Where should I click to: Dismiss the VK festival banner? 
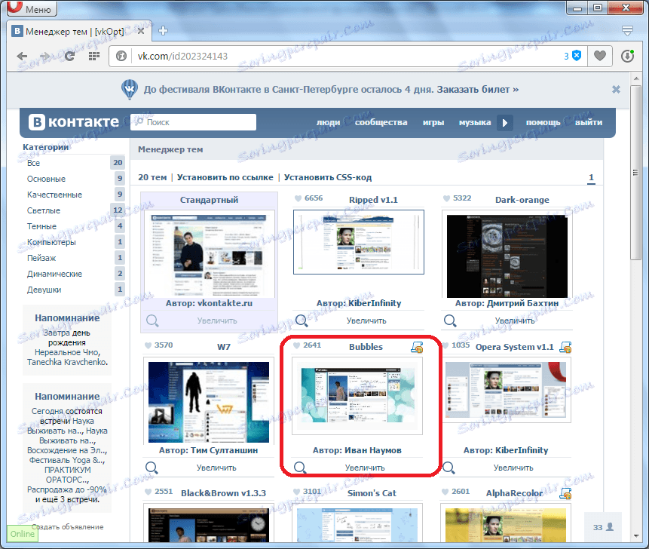click(616, 90)
